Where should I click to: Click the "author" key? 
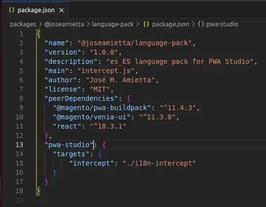point(60,80)
